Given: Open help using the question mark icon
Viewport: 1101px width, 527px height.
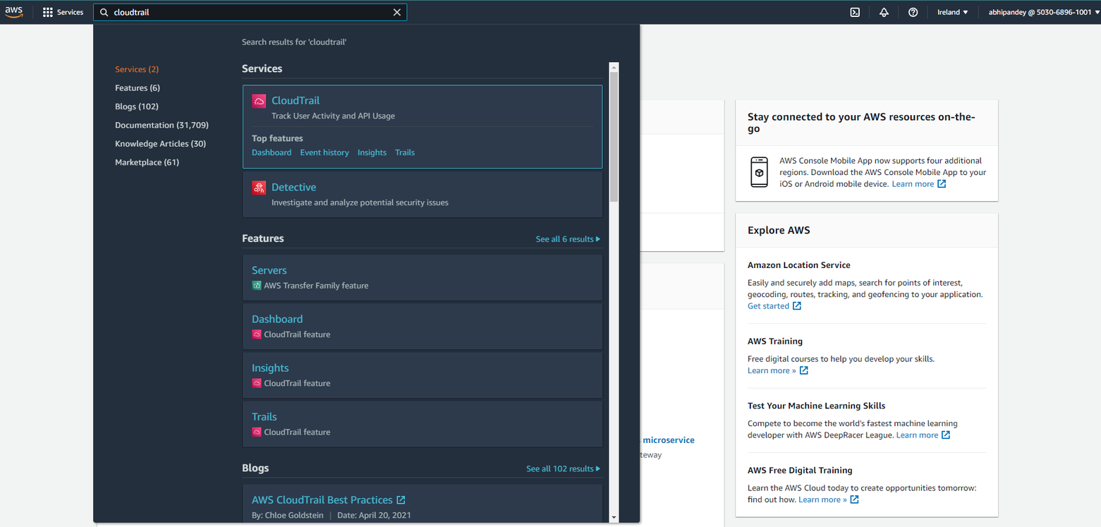Looking at the screenshot, I should pyautogui.click(x=913, y=12).
